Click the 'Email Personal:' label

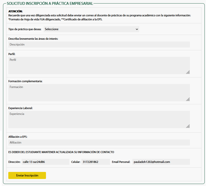(121, 162)
